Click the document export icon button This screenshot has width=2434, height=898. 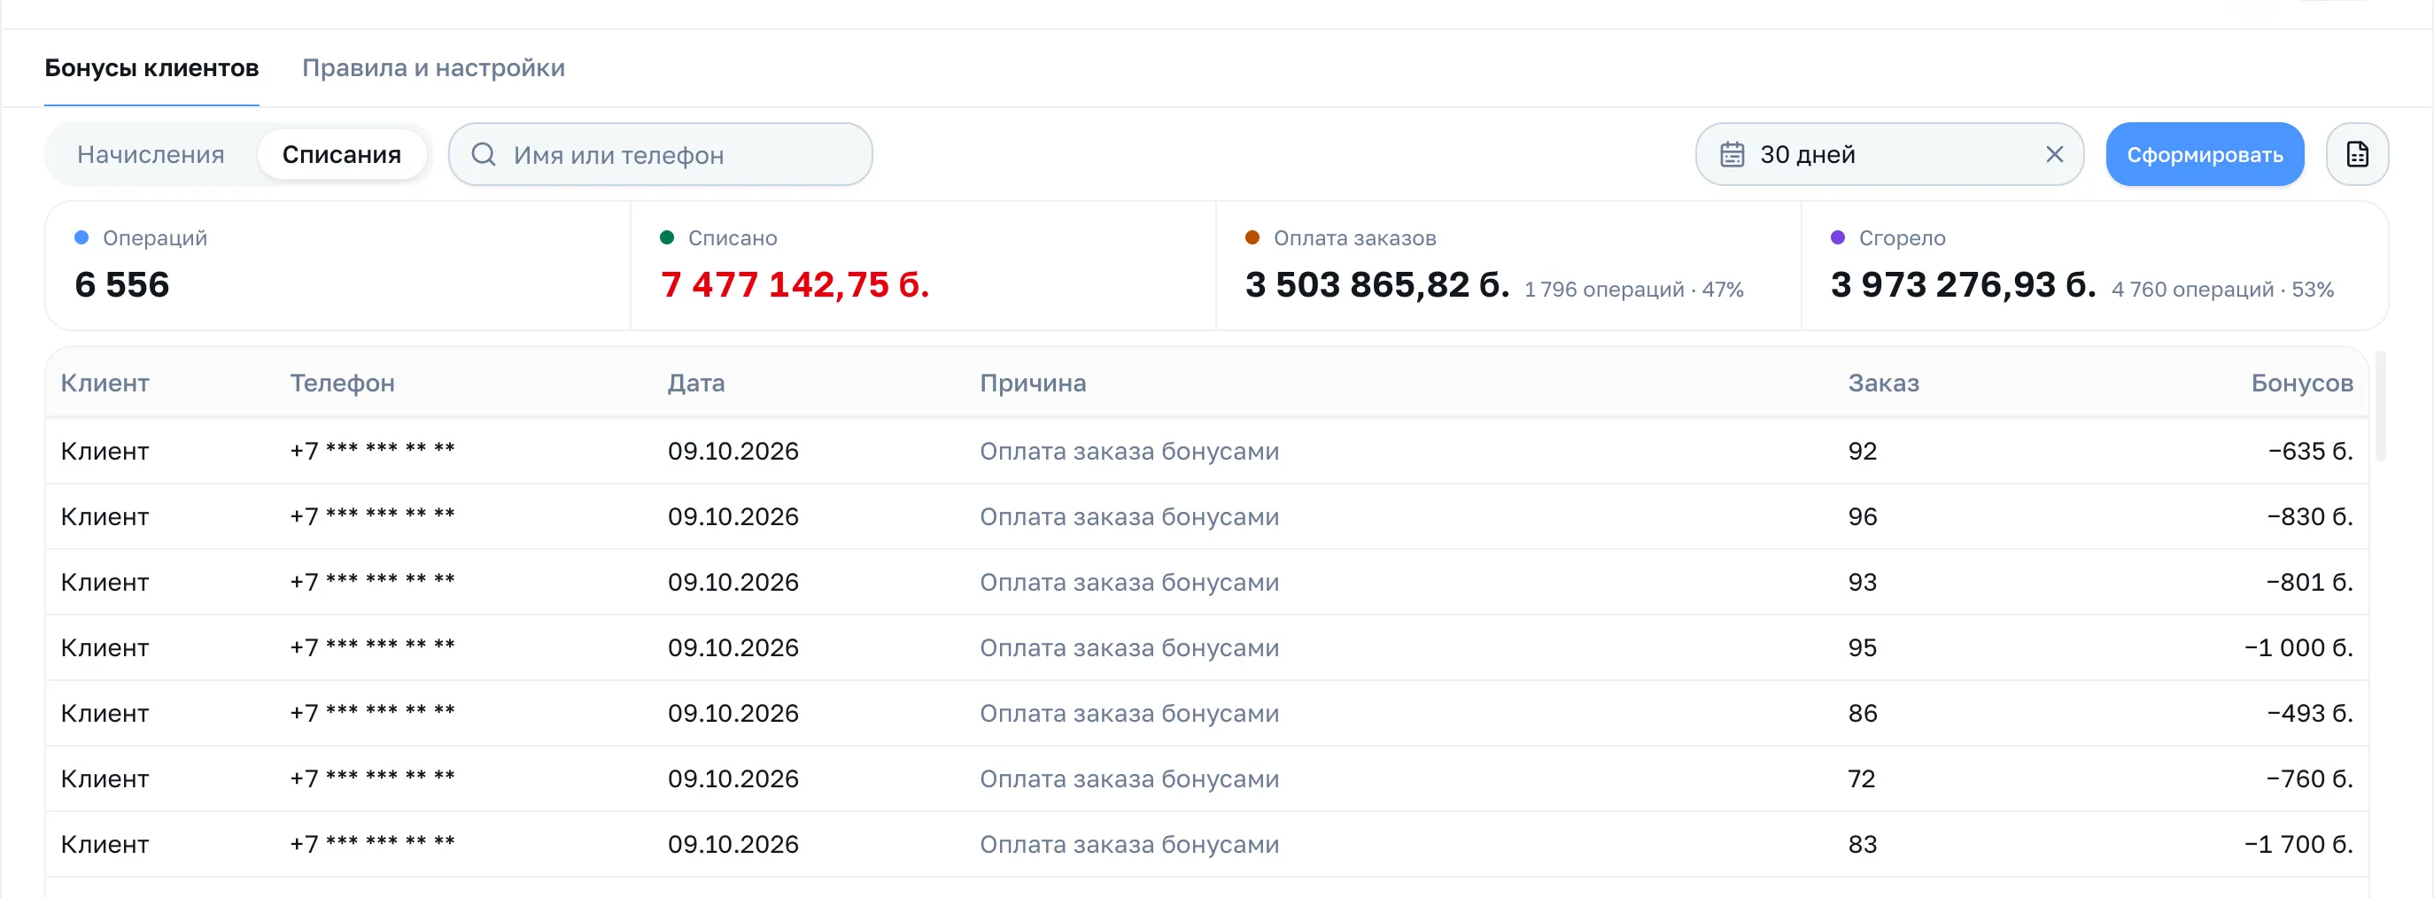[x=2357, y=155]
